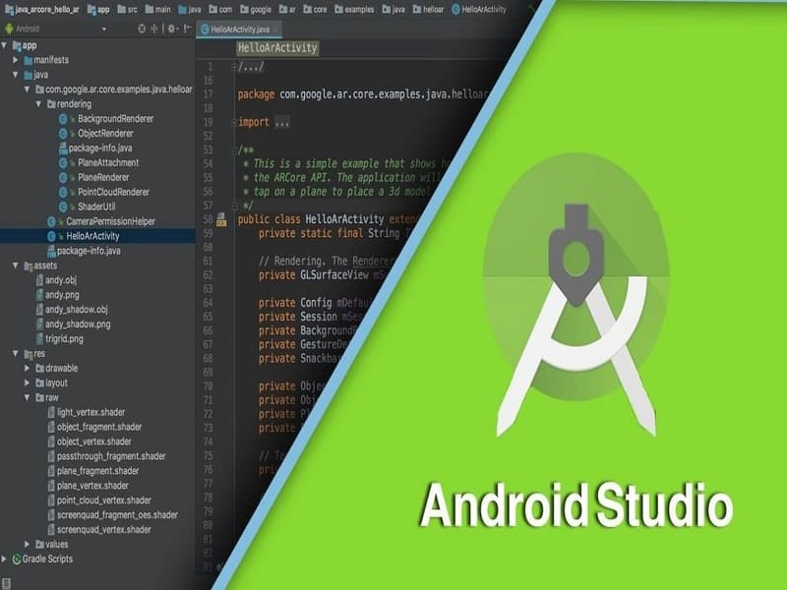Expand the layout folder

coord(28,383)
